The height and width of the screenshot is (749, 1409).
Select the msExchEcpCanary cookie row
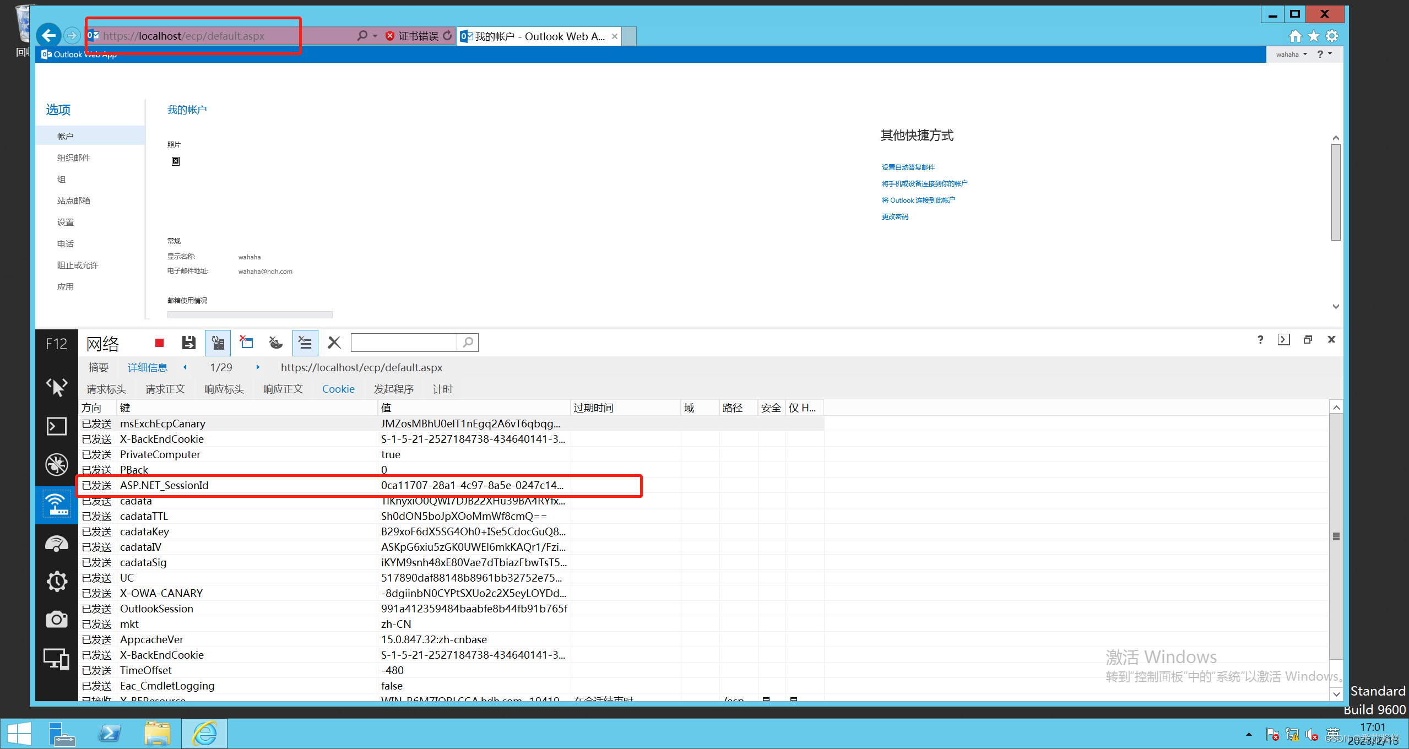[452, 424]
